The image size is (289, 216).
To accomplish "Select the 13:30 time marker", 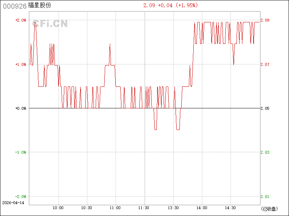I will pyautogui.click(x=173, y=208).
